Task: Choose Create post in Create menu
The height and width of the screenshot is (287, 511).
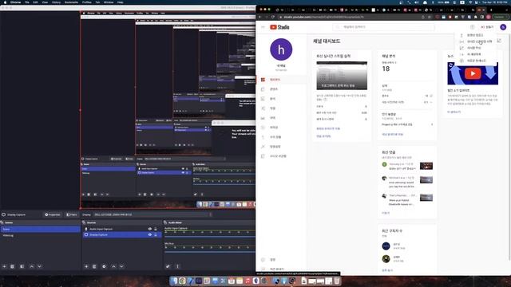Action: [476, 48]
